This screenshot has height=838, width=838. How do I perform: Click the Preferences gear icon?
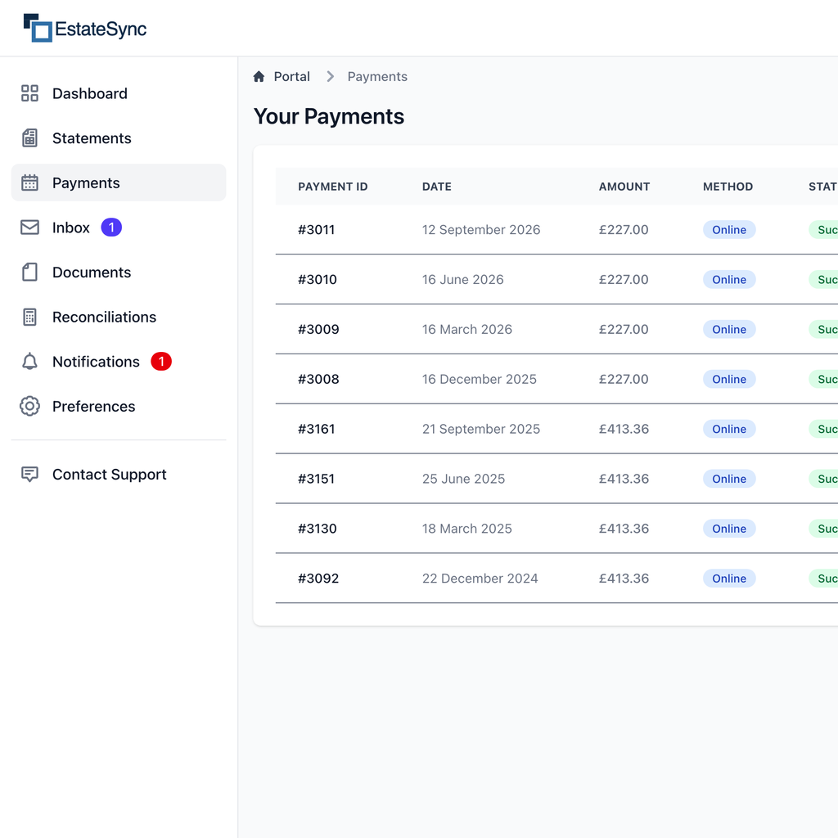[29, 406]
